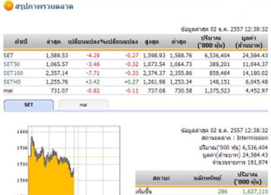Click SETHD volume 148,151
The image size is (271, 195).
(220, 82)
